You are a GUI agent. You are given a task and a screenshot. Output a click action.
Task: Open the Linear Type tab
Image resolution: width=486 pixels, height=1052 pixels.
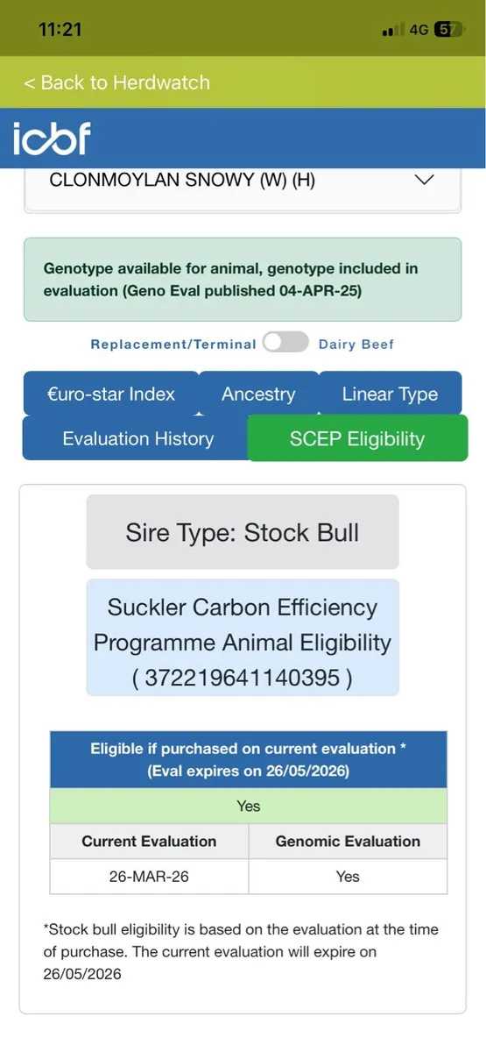pos(390,394)
